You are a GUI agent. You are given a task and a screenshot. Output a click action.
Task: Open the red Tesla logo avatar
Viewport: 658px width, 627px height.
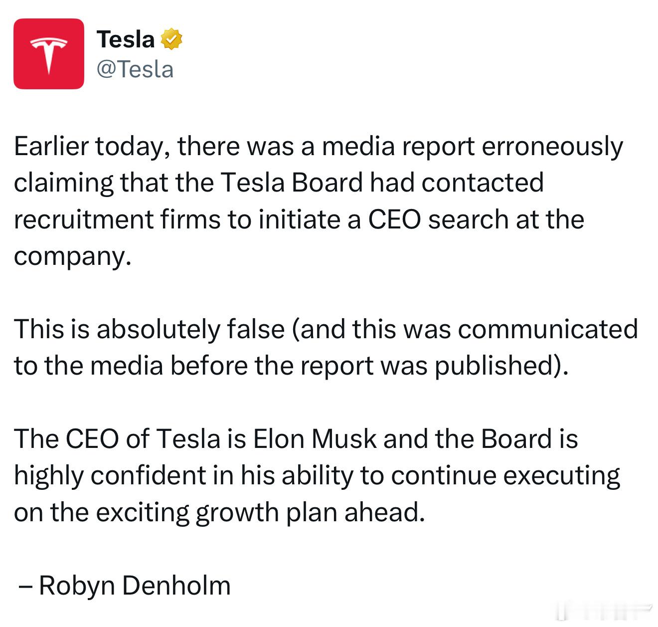point(49,54)
